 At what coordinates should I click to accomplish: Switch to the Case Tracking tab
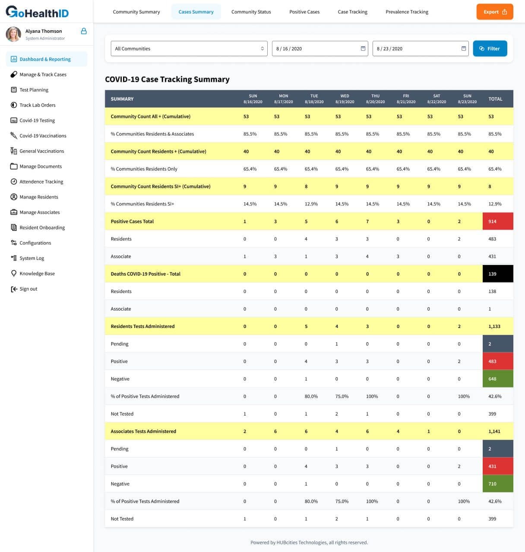point(353,12)
